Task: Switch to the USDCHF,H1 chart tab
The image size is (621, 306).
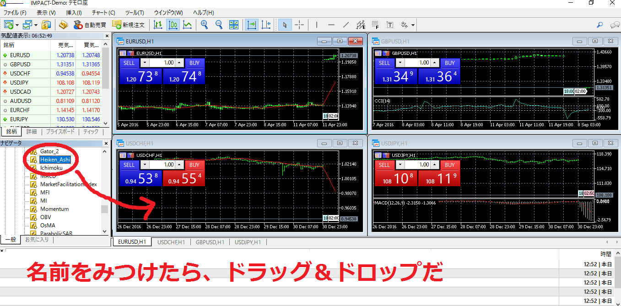Action: click(x=171, y=242)
